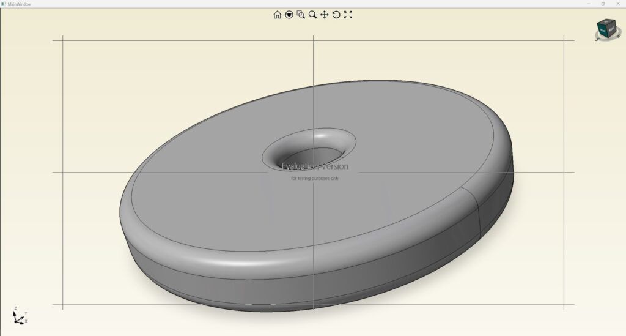The image size is (626, 336).
Task: Click the Home view icon
Action: click(277, 15)
